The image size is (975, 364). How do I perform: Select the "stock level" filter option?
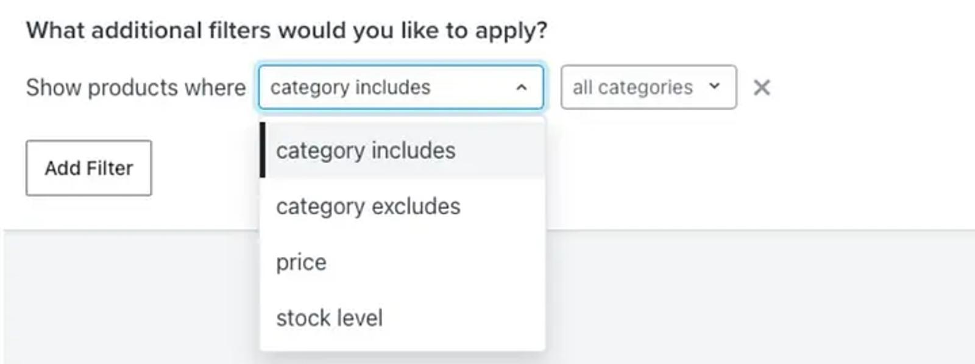click(x=402, y=318)
